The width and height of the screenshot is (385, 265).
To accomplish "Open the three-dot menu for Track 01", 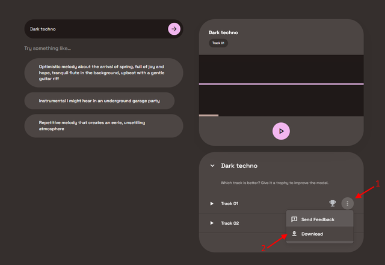I will click(348, 203).
